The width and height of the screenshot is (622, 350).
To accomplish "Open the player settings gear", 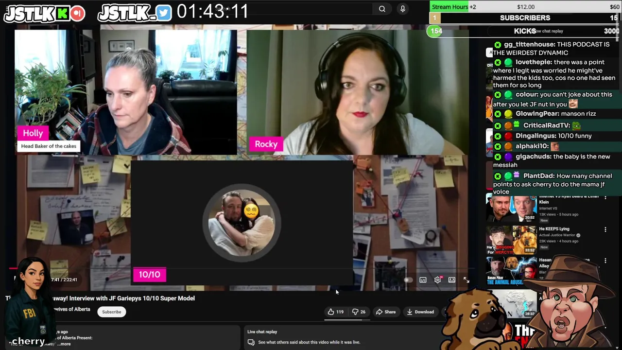I will pyautogui.click(x=438, y=280).
